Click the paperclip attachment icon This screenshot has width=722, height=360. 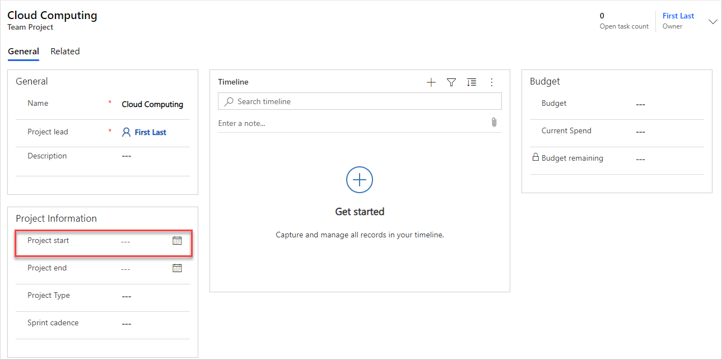click(493, 123)
